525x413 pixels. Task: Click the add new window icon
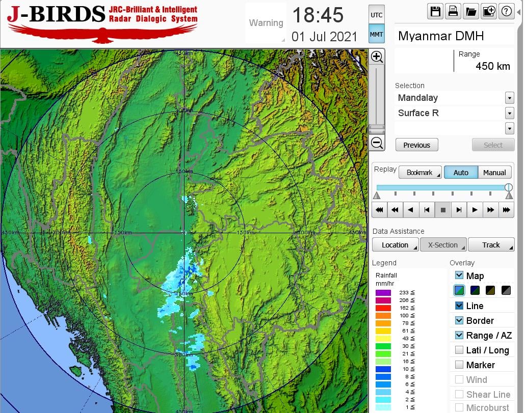[x=488, y=11]
